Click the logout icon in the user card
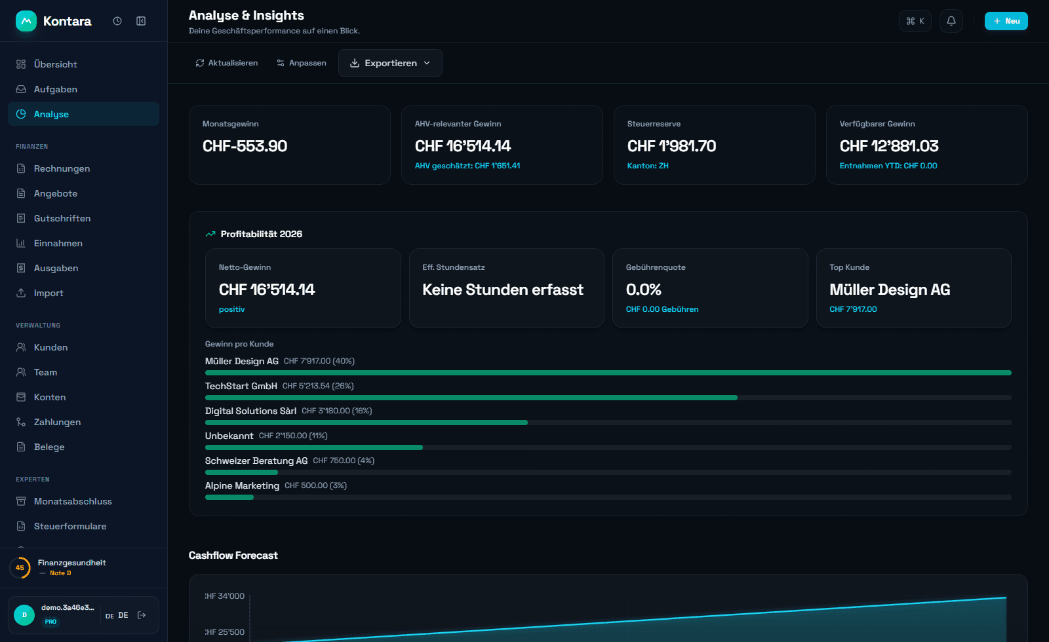Screen dimensions: 1049x642 [x=142, y=615]
